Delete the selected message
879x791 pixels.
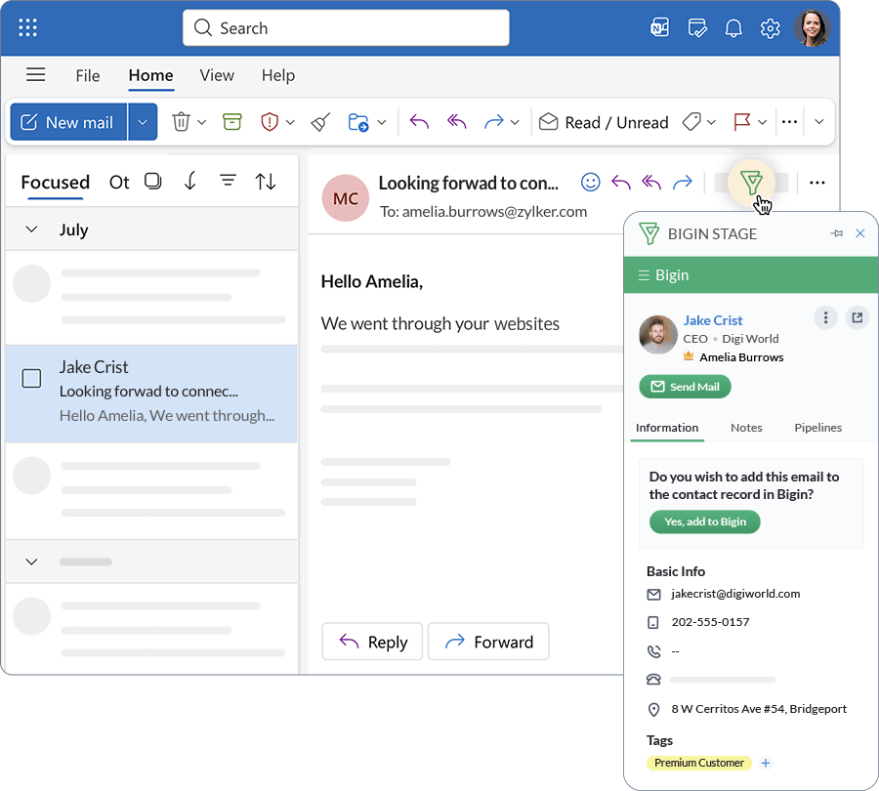coord(182,121)
